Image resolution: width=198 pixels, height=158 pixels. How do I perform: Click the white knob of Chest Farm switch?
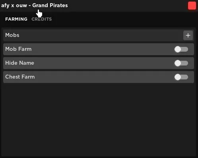click(x=178, y=77)
